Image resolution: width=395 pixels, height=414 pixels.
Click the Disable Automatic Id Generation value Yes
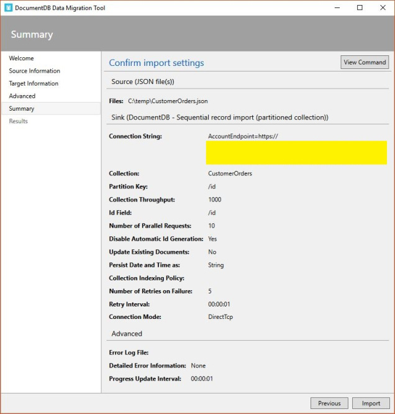point(212,239)
